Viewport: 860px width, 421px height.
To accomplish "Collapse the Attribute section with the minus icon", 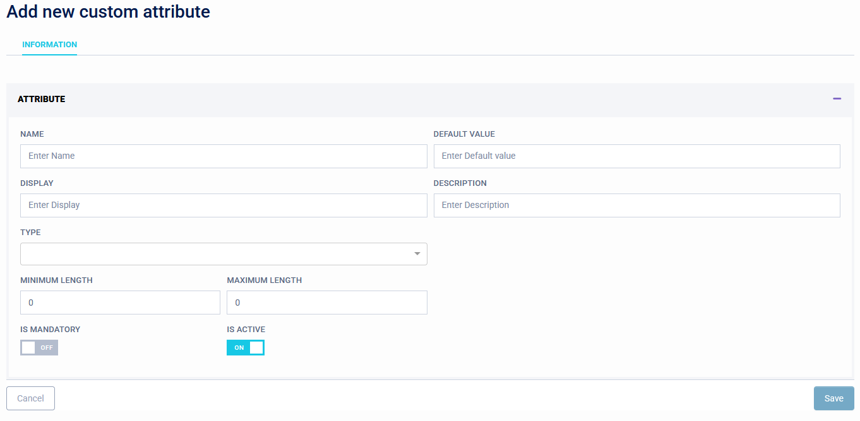I will 837,99.
